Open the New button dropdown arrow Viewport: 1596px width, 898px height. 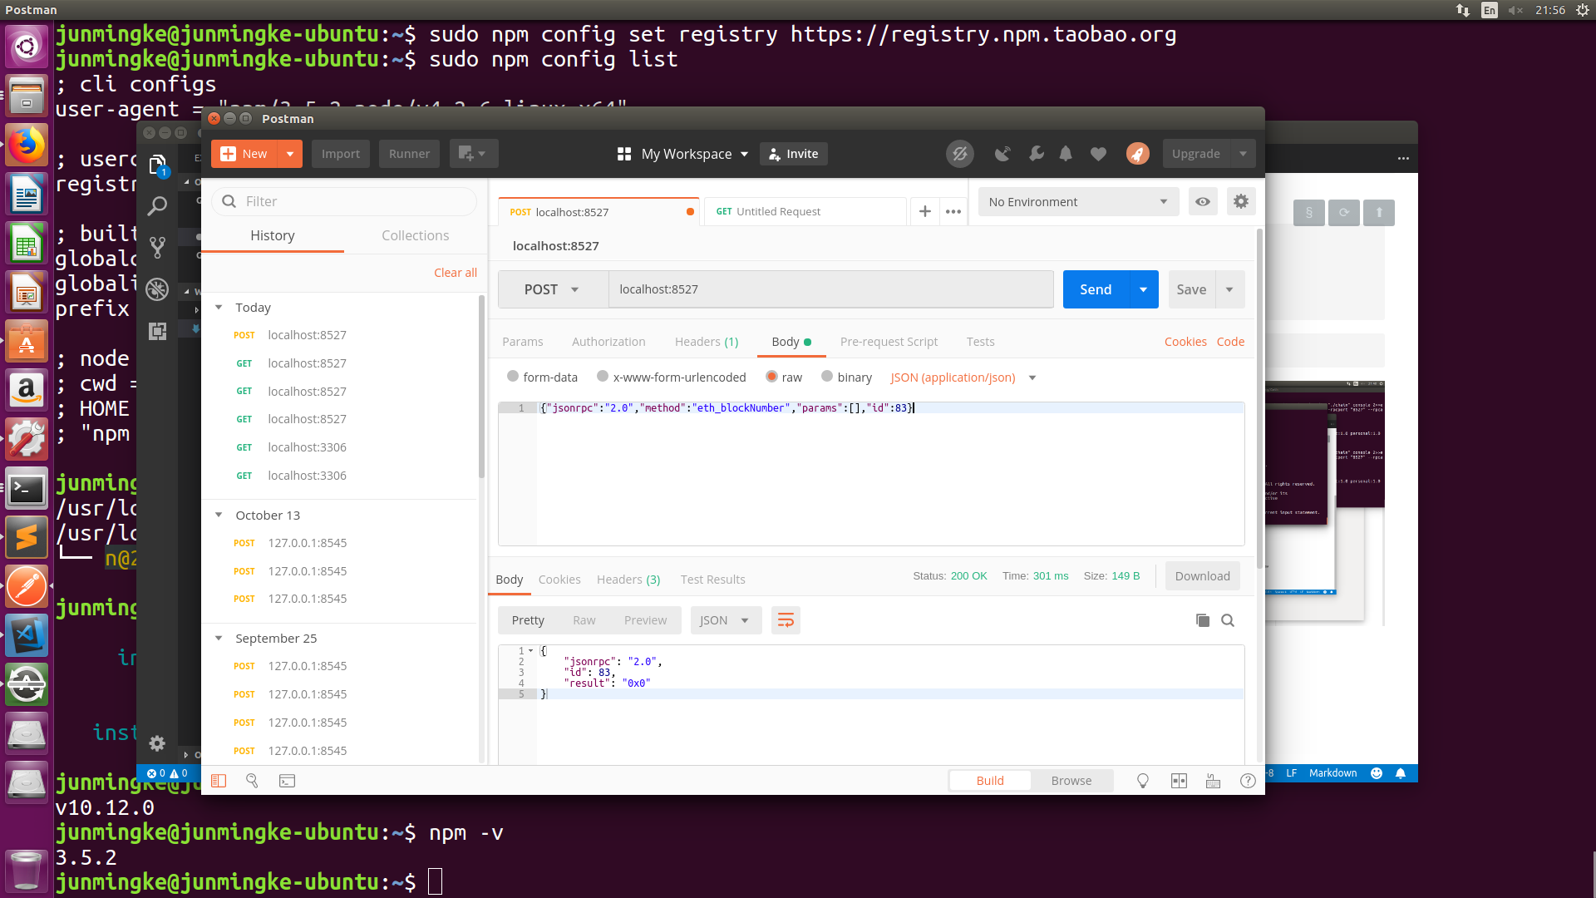tap(289, 154)
